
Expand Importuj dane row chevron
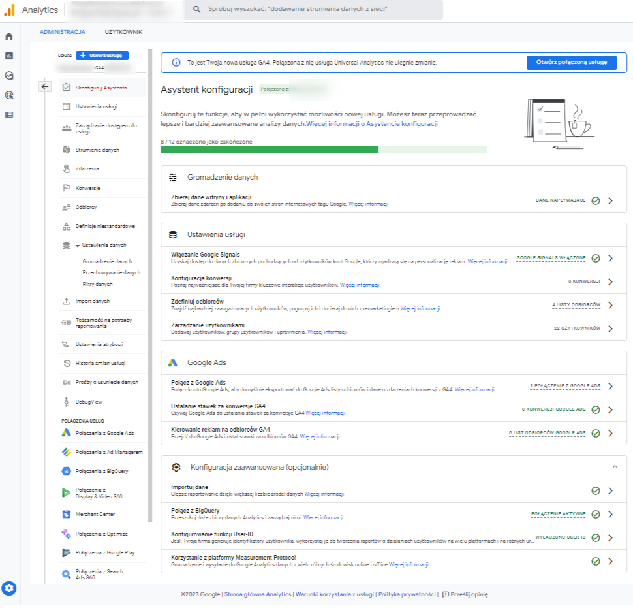pyautogui.click(x=610, y=490)
